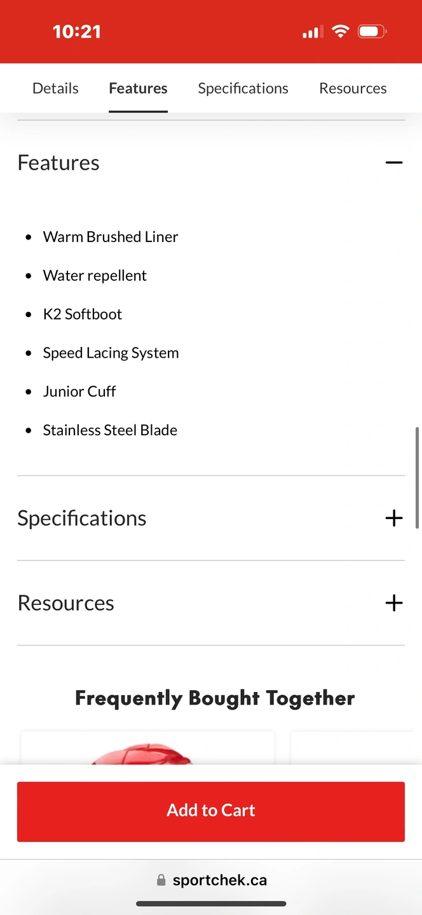Screen dimensions: 422x915
Task: Toggle the Features section heading
Action: [58, 163]
